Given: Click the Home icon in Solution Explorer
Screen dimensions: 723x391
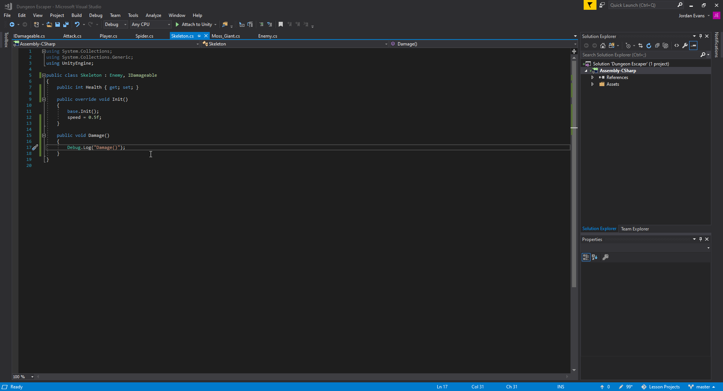Looking at the screenshot, I should (x=603, y=45).
